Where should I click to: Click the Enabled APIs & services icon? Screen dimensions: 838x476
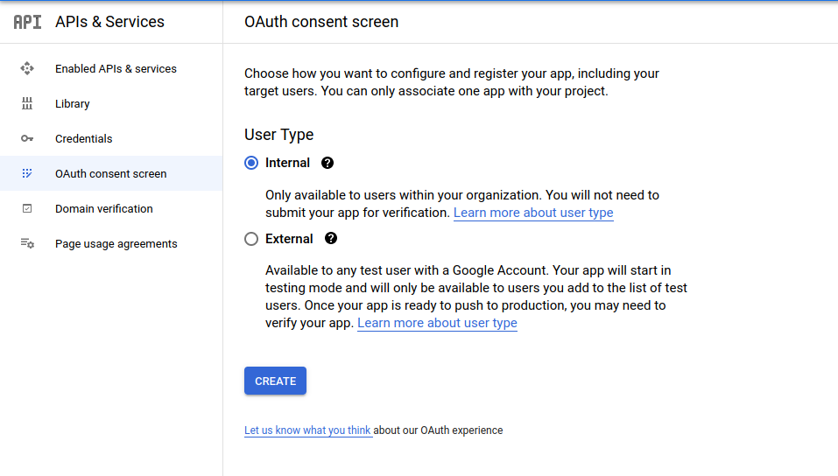tap(27, 68)
